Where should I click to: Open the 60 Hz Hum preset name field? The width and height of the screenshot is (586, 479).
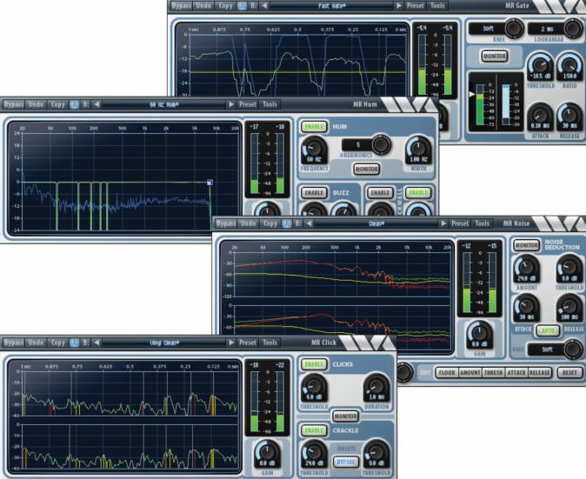[164, 104]
